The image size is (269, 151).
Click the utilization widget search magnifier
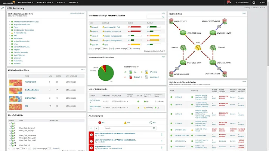click(163, 17)
